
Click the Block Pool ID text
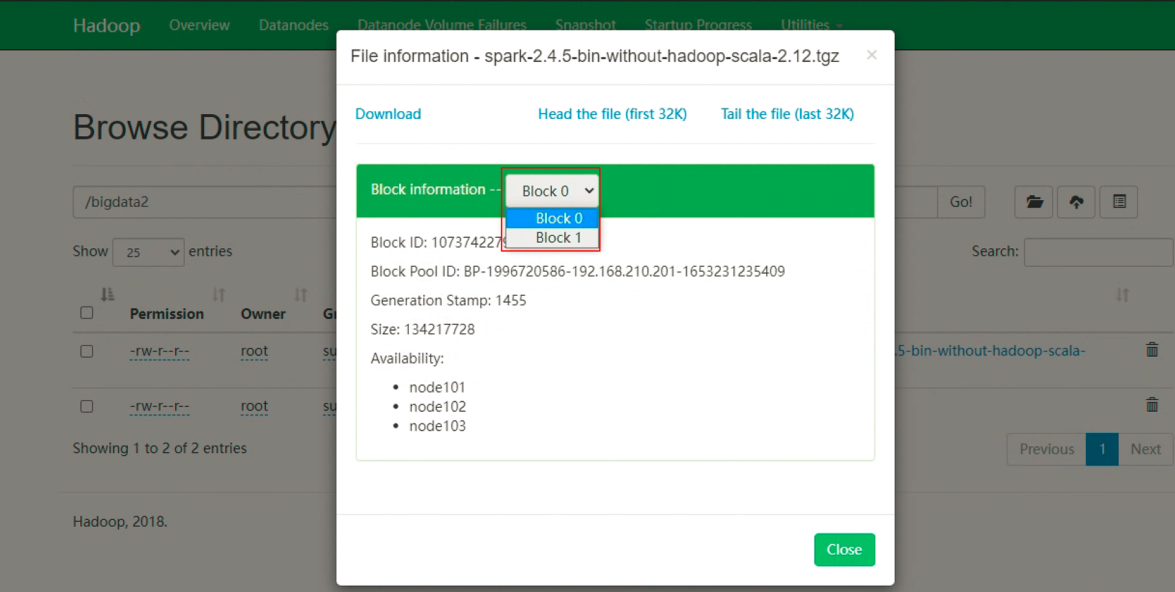point(578,272)
